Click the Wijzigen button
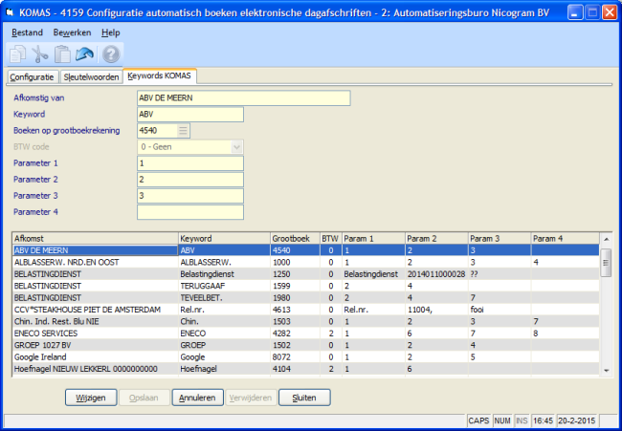 click(x=91, y=398)
